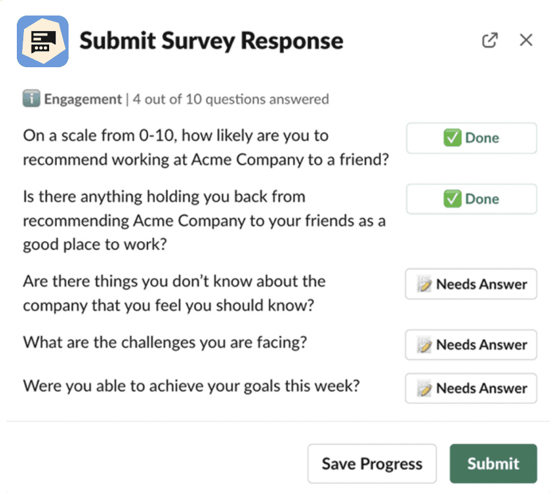The height and width of the screenshot is (499, 551).
Task: Submit the survey response
Action: click(493, 463)
